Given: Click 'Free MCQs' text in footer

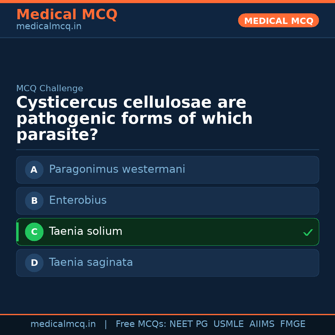Looking at the screenshot, I should tap(137, 324).
